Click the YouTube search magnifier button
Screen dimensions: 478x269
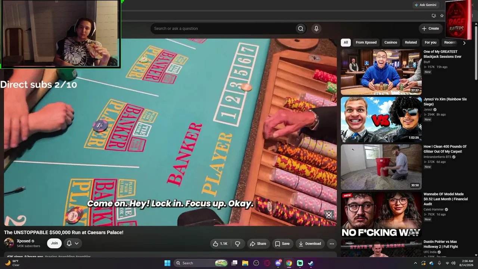[x=301, y=29]
